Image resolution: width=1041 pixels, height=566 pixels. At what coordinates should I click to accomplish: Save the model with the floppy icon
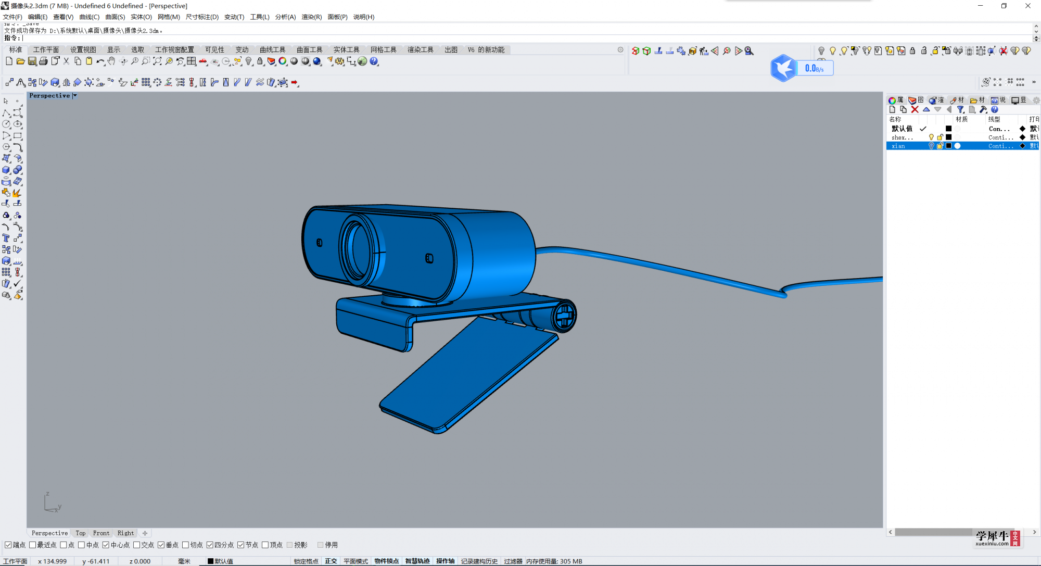point(32,61)
